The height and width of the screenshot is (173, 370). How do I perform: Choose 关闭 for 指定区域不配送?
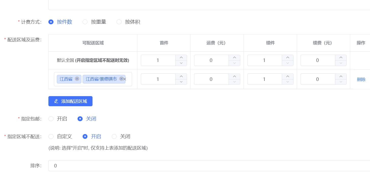121,137
